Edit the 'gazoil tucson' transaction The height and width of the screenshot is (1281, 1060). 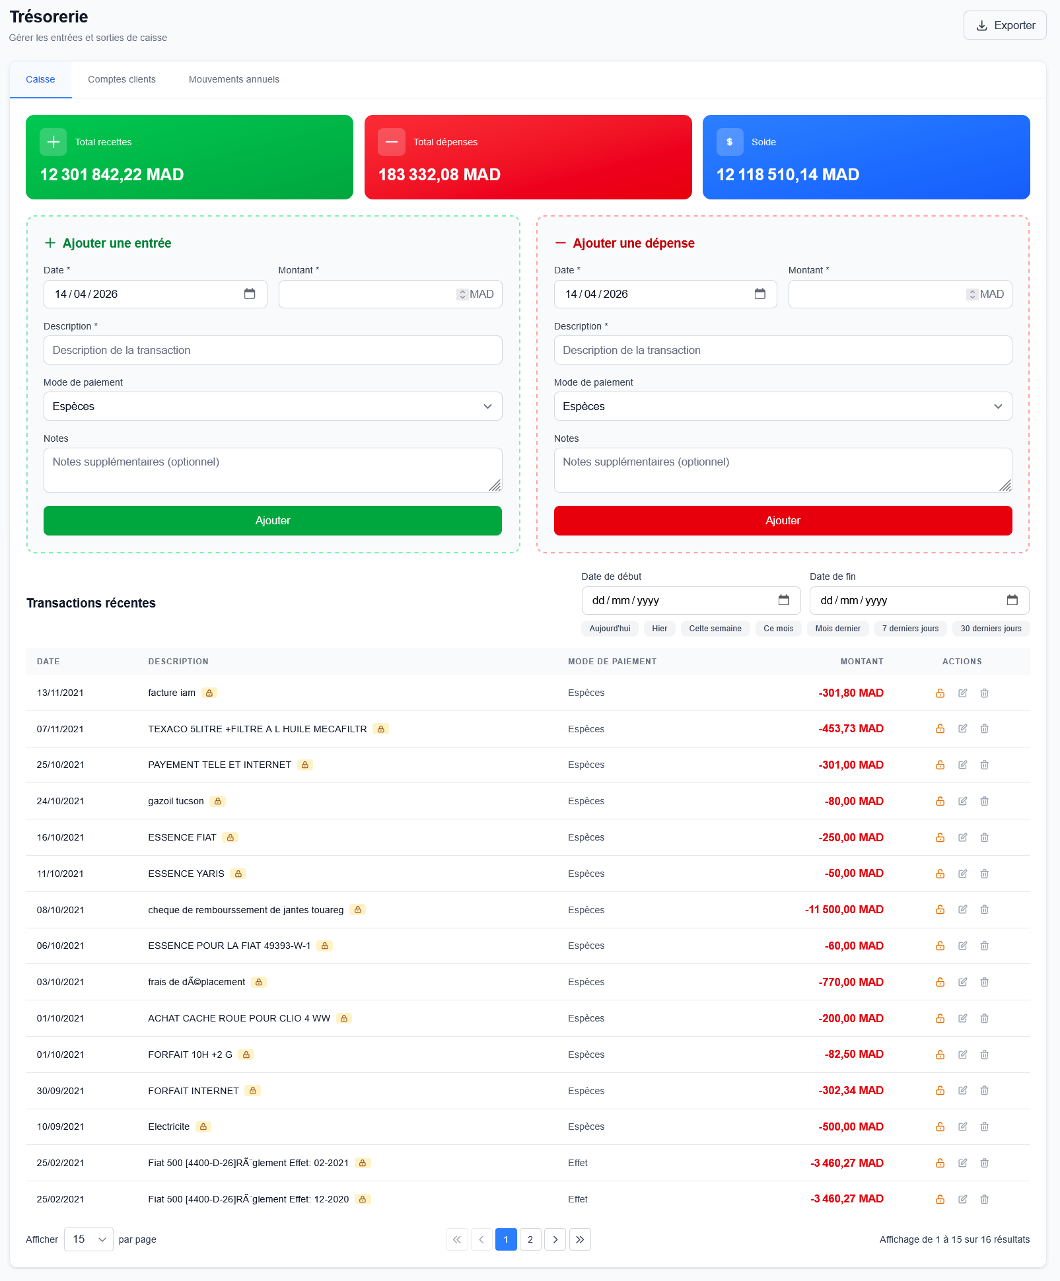tap(962, 801)
